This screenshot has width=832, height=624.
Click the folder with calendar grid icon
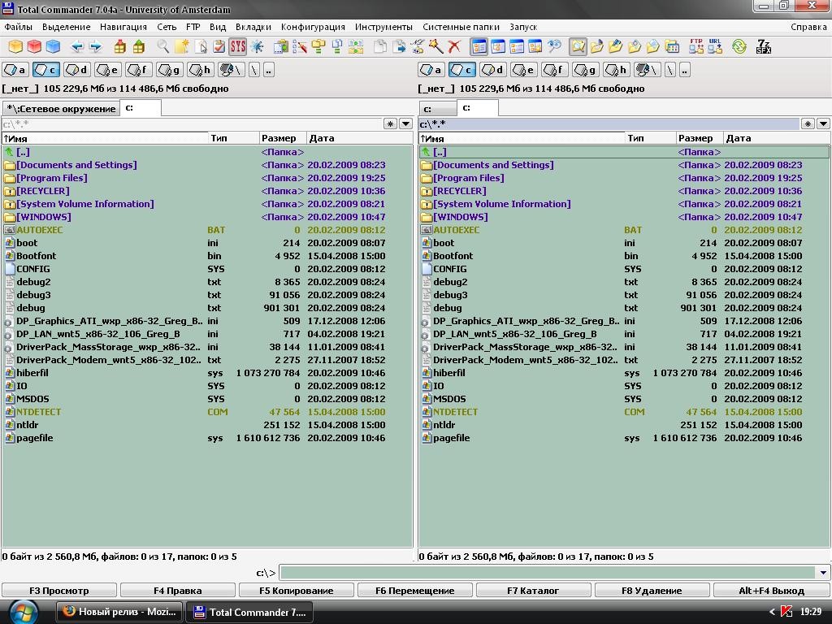point(672,46)
